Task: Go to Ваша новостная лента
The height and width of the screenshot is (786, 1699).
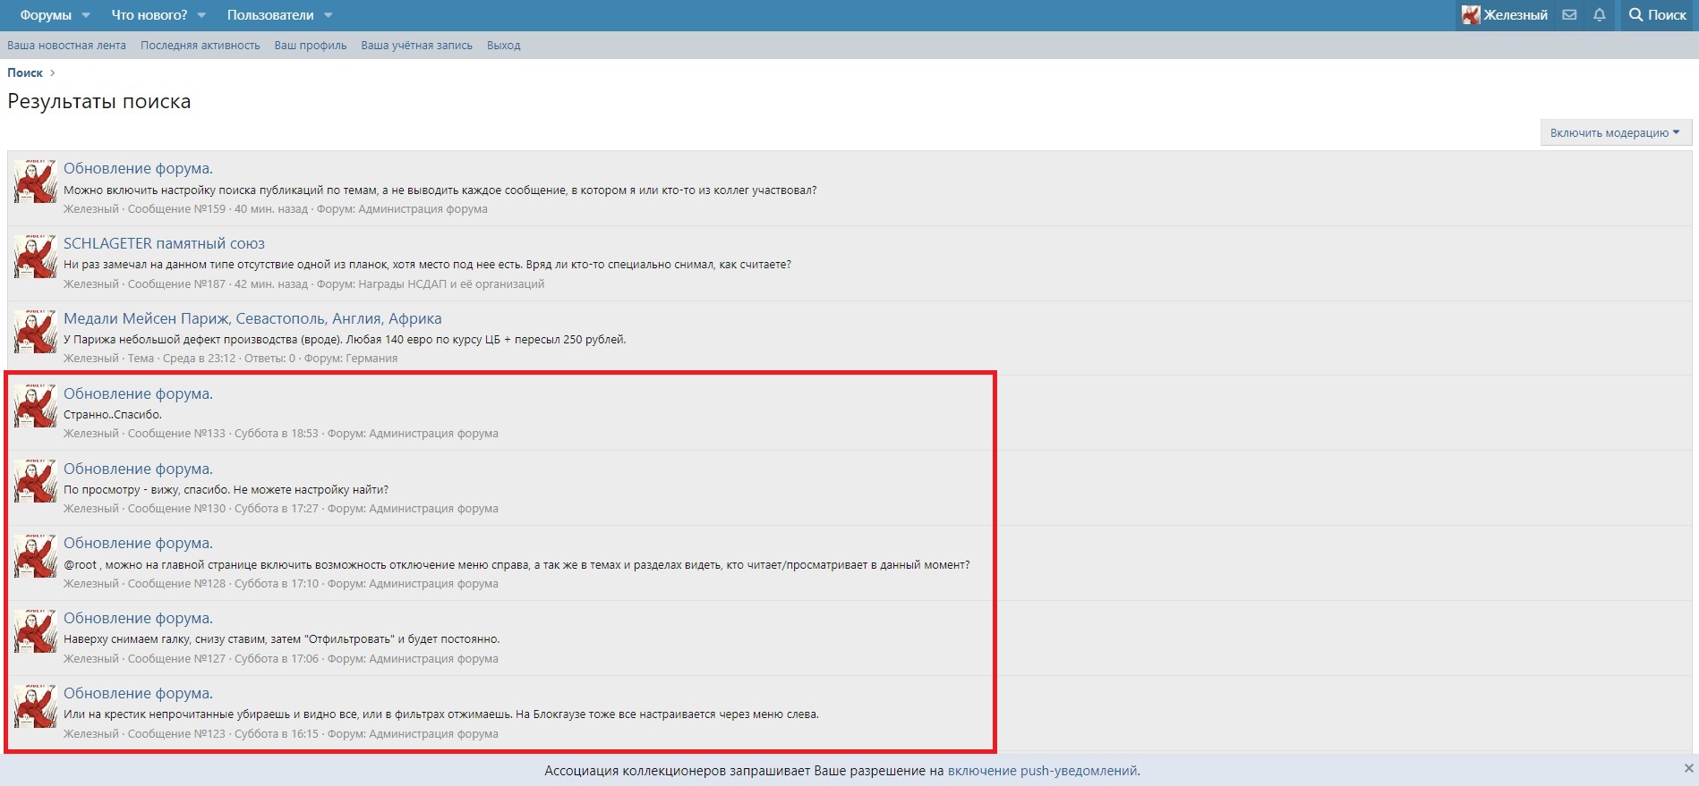Action: [66, 46]
